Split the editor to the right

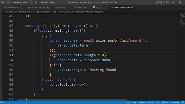[x=183, y=7]
